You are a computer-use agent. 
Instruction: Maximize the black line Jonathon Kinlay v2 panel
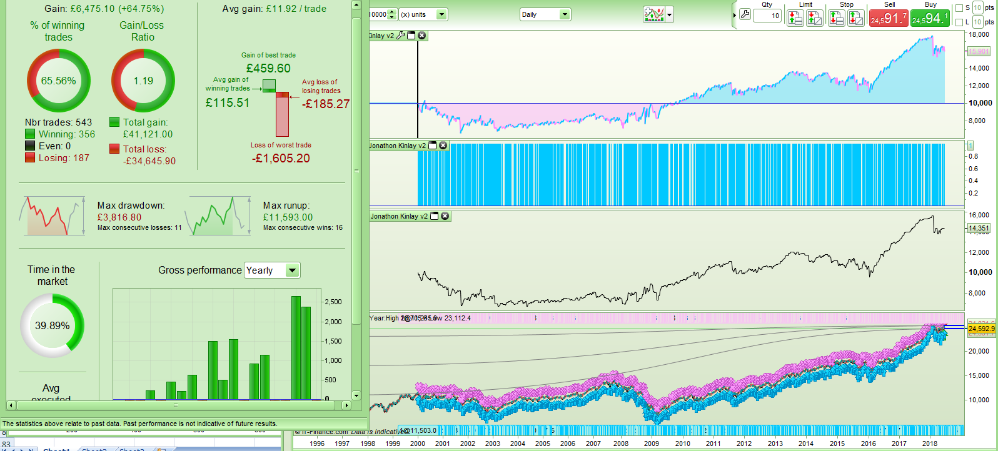tap(434, 216)
